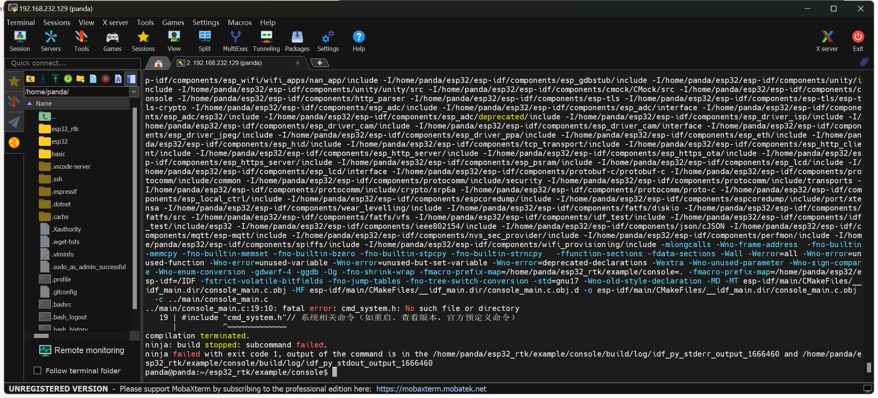Select the .vscode-server folder

[x=65, y=166]
